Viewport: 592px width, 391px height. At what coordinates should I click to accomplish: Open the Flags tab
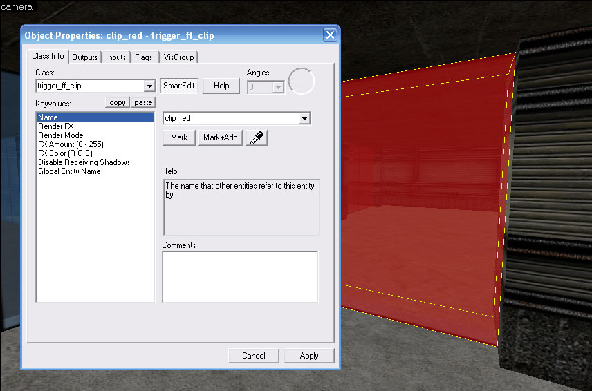(144, 57)
